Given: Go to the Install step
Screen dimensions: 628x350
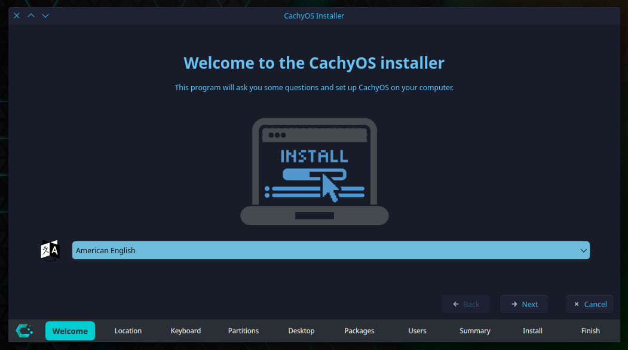Looking at the screenshot, I should (532, 331).
